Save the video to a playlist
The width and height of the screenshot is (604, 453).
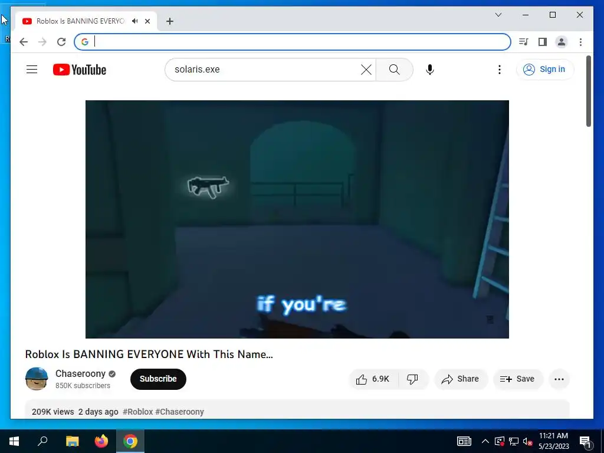[x=518, y=379]
